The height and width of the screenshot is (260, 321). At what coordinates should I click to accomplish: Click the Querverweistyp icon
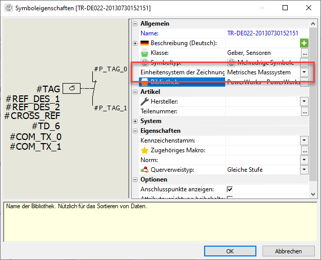pos(144,170)
